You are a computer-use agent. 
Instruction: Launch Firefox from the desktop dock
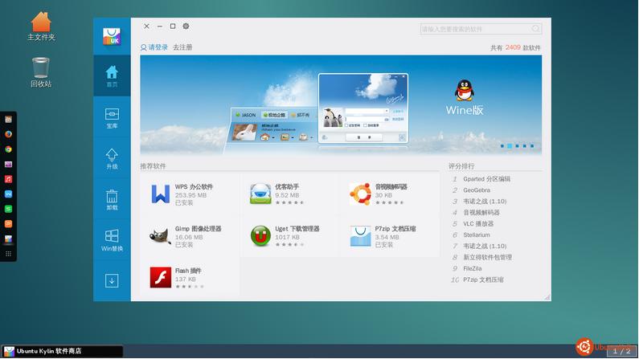(9, 133)
